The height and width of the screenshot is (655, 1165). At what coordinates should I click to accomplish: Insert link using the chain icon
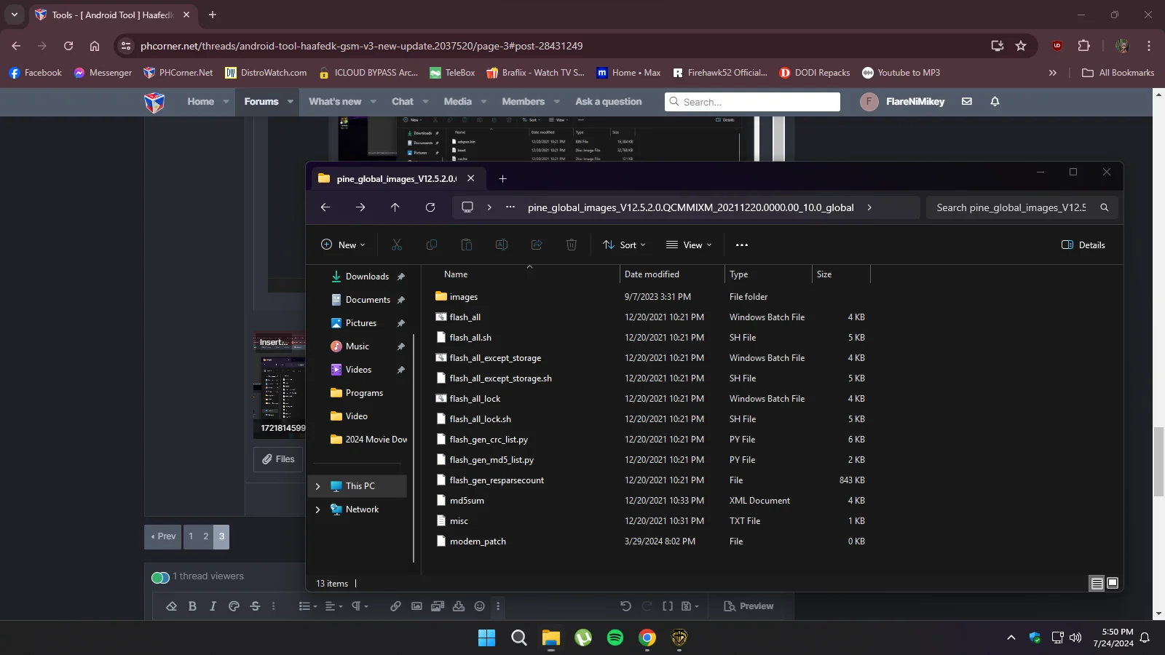point(395,606)
